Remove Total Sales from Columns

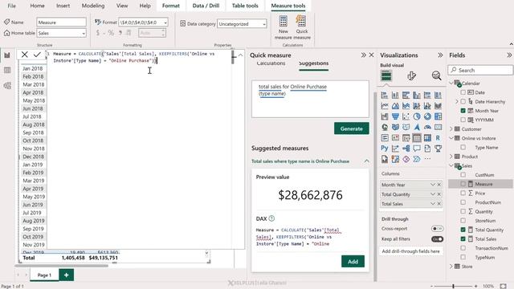(439, 204)
